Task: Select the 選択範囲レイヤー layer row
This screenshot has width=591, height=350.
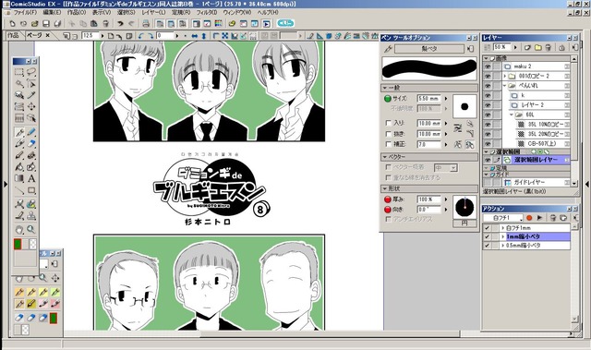Action: (x=536, y=160)
